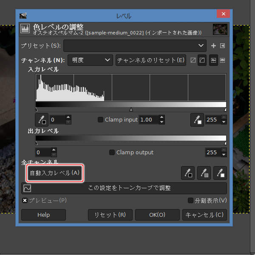Select the perceptual adjustment icon
This screenshot has height=255, width=255.
point(202,60)
